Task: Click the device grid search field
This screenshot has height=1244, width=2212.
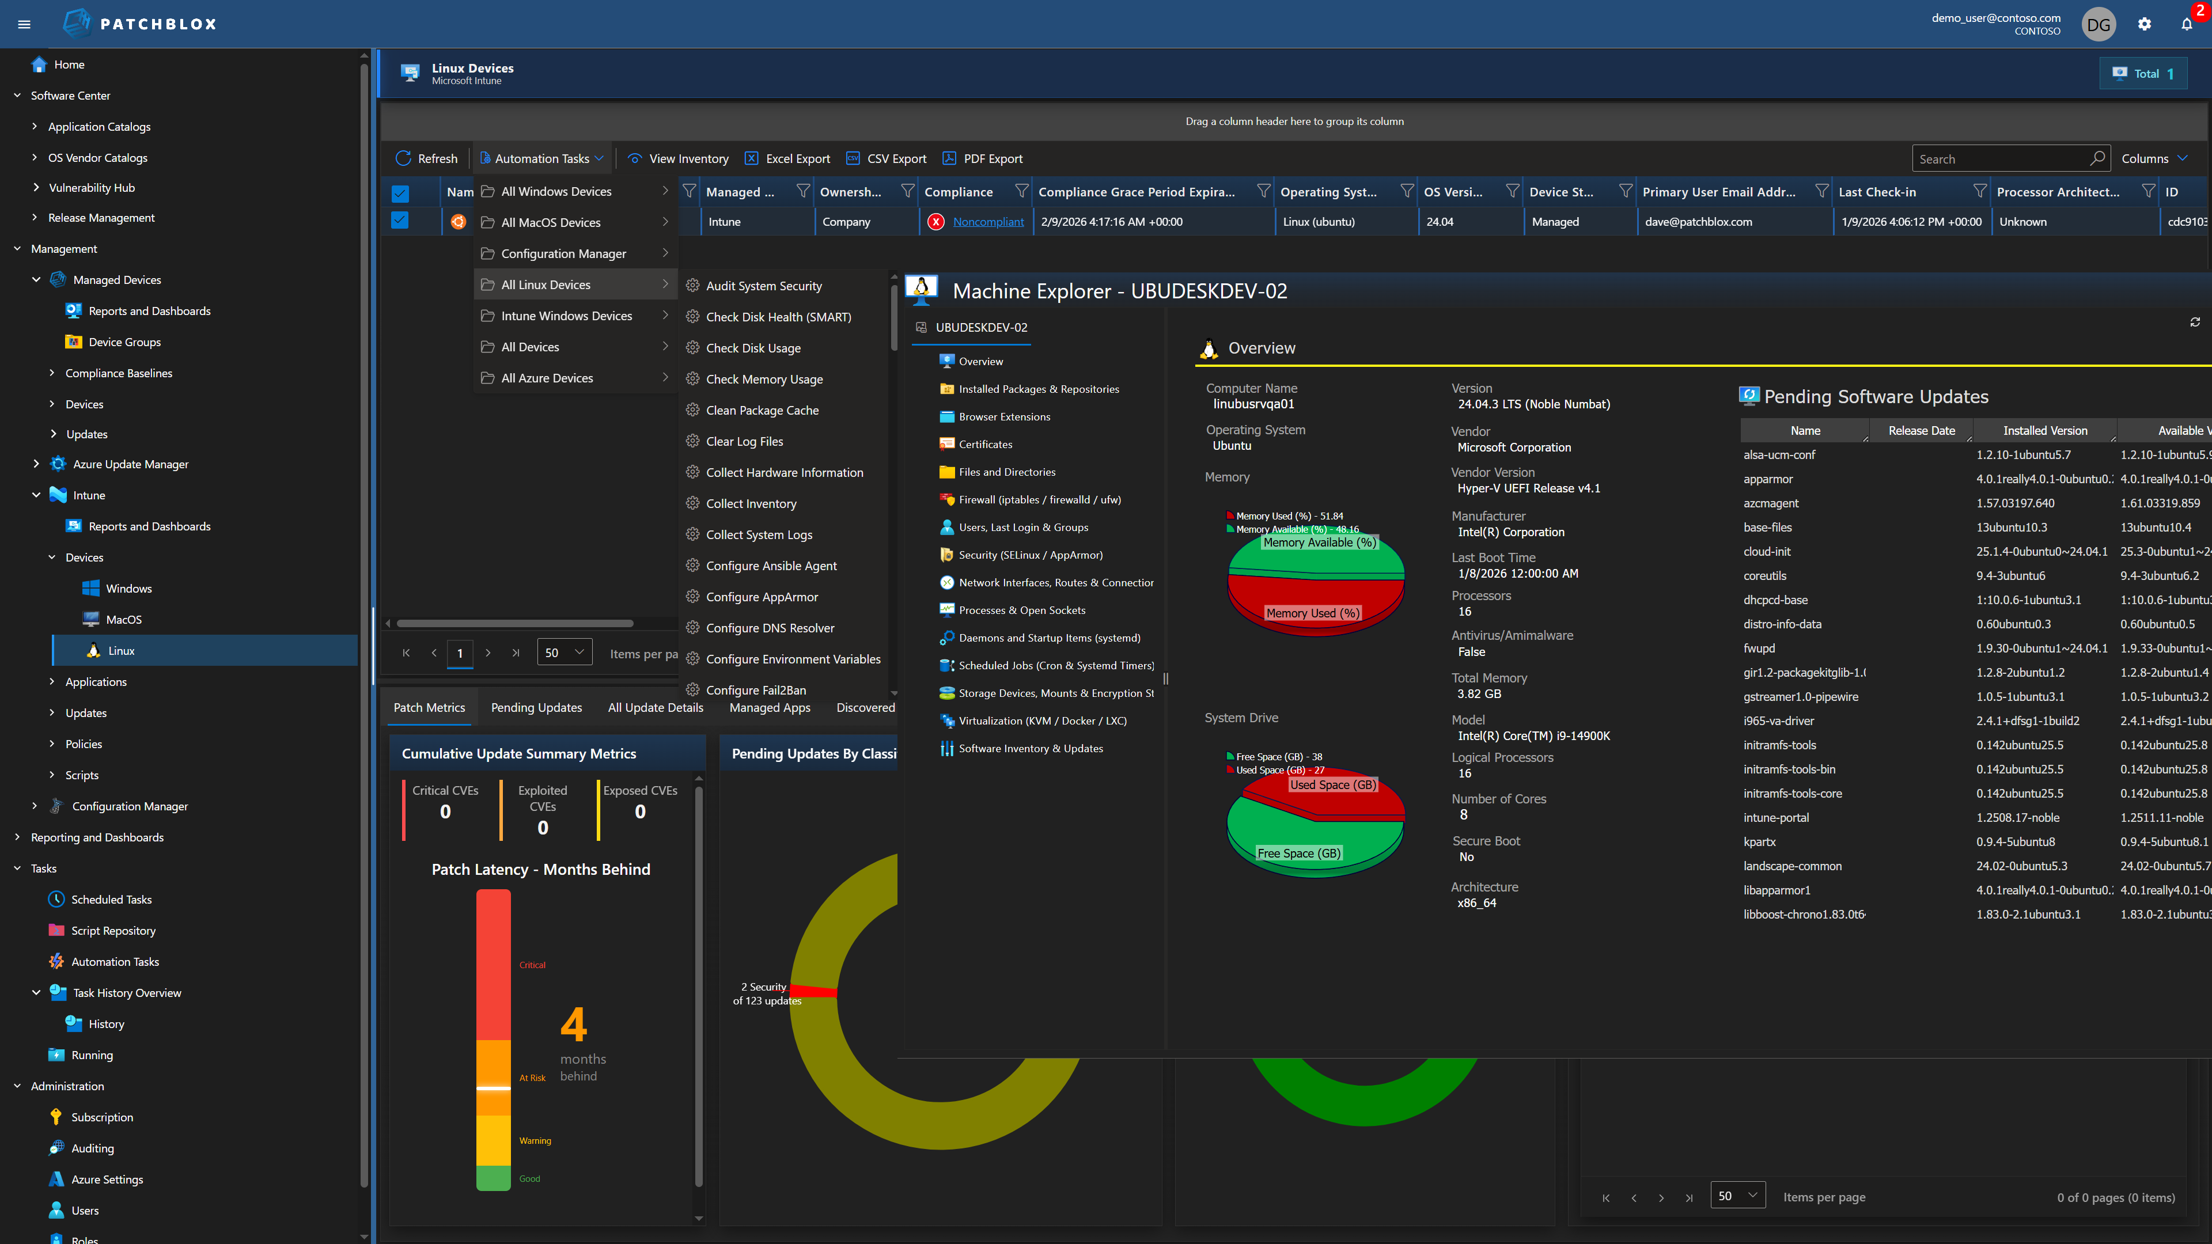Action: (x=2001, y=158)
